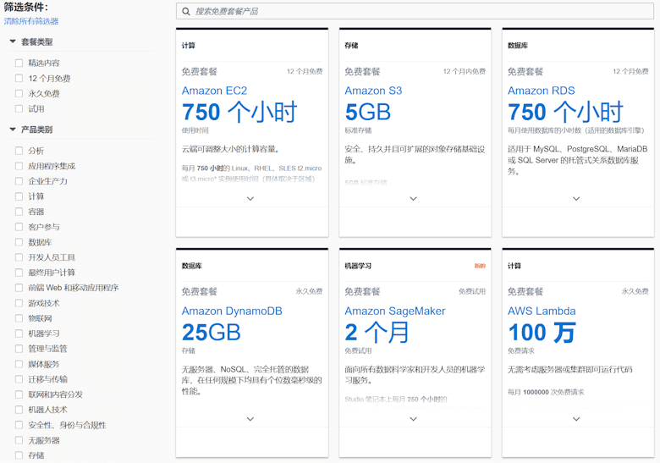This screenshot has width=660, height=463.
Task: Check the 前端 Web 和移动应用程序 checkbox
Action: coord(19,288)
